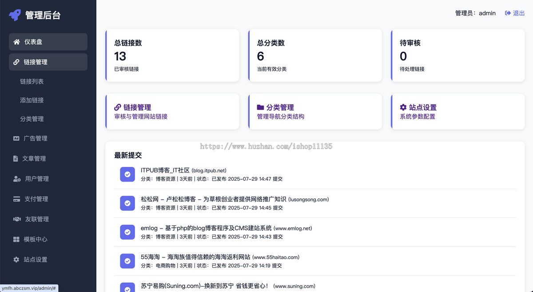Click the user management icon
Viewport: 533px width, 292px height.
tap(17, 179)
